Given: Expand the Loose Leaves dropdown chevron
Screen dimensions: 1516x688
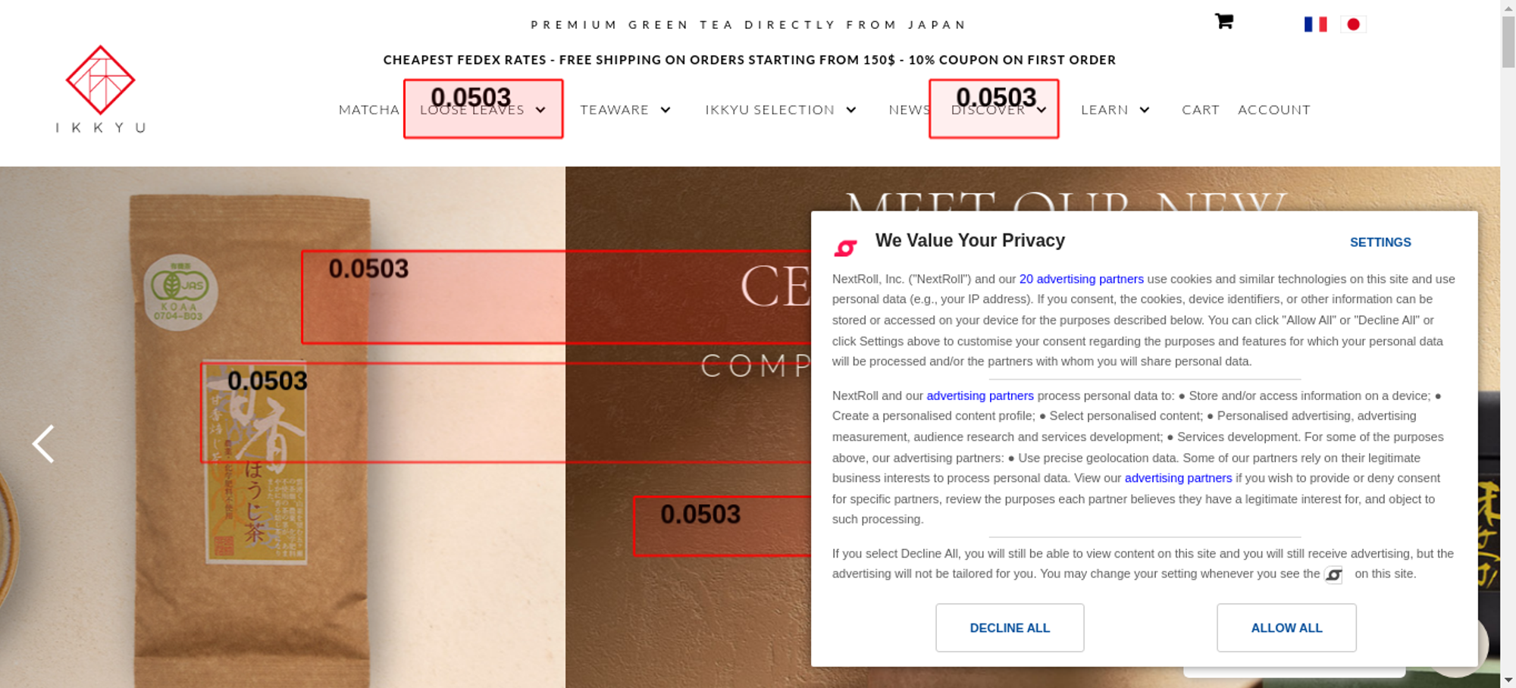Looking at the screenshot, I should (x=540, y=110).
